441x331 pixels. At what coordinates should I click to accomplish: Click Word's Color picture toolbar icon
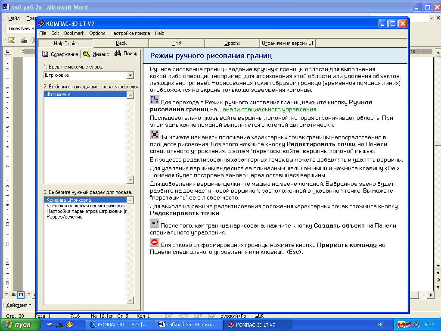[24, 40]
